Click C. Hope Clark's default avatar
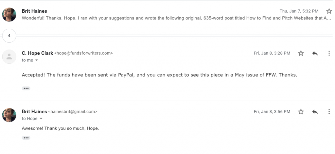Image resolution: width=335 pixels, height=154 pixels. point(9,57)
